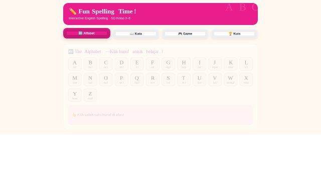321x180 pixels.
Task: Pick the letter P card
Action: (x=121, y=79)
